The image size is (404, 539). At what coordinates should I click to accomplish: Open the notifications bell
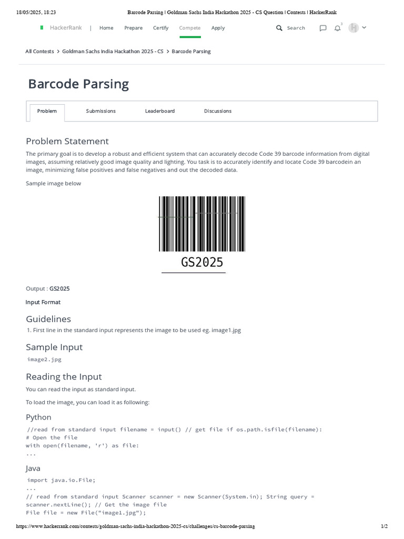pyautogui.click(x=338, y=28)
